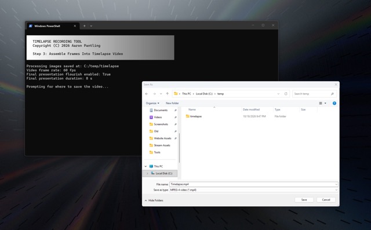Click the Save button

[x=304, y=200]
